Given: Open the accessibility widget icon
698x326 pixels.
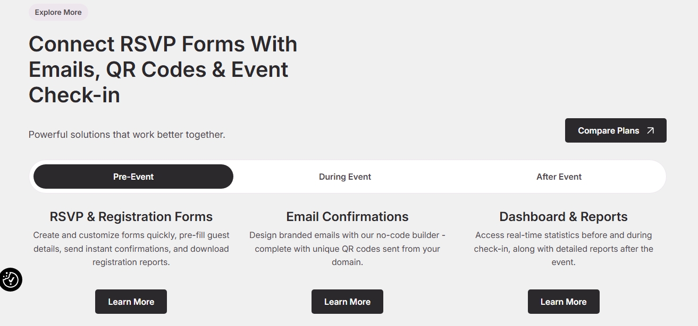Looking at the screenshot, I should (11, 279).
